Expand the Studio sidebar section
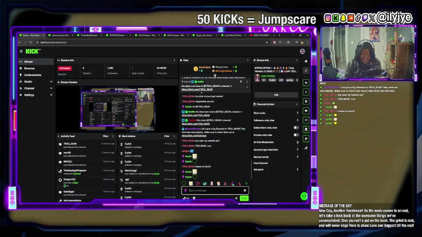The image size is (422, 237). point(36,82)
